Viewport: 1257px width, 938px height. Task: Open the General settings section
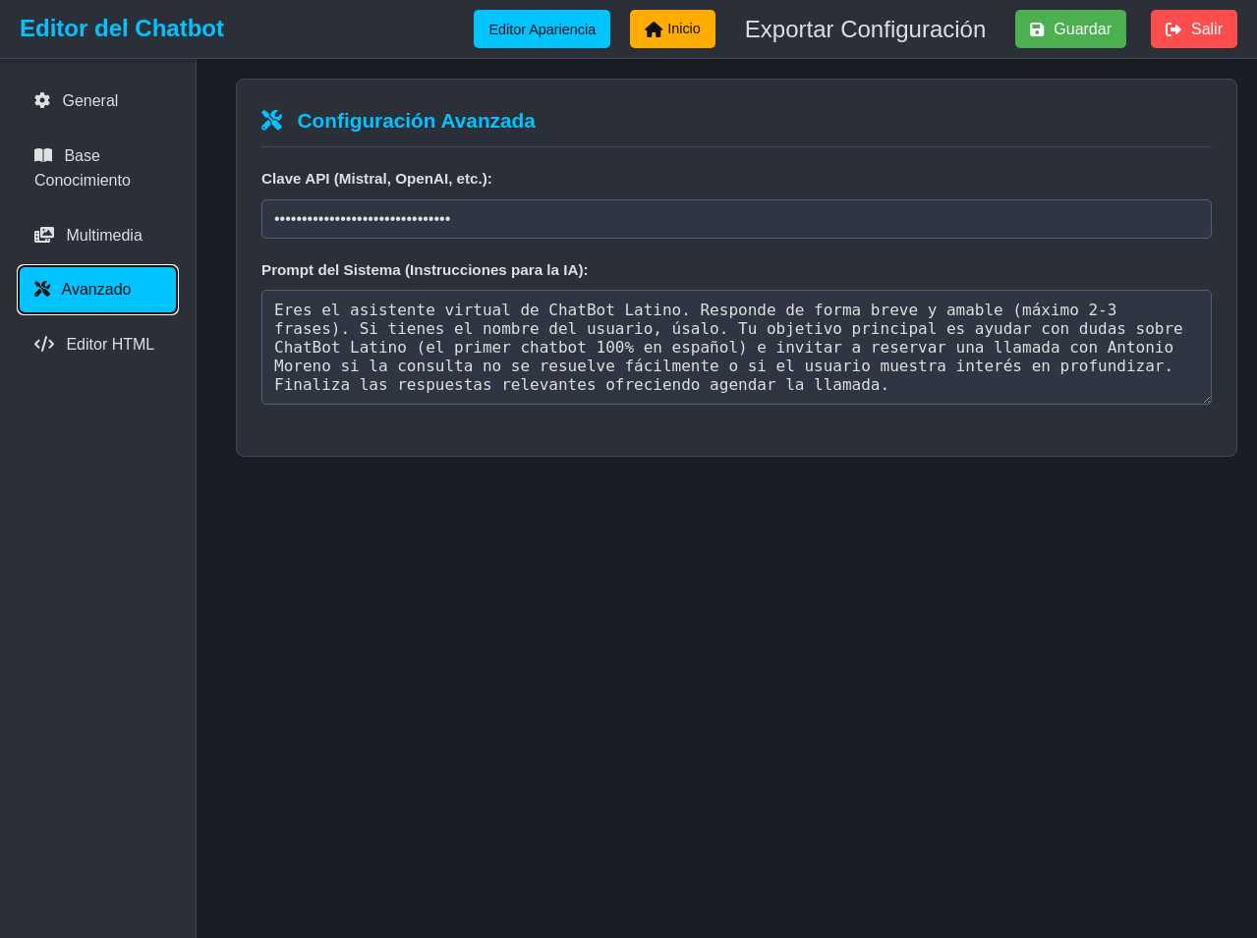[89, 100]
